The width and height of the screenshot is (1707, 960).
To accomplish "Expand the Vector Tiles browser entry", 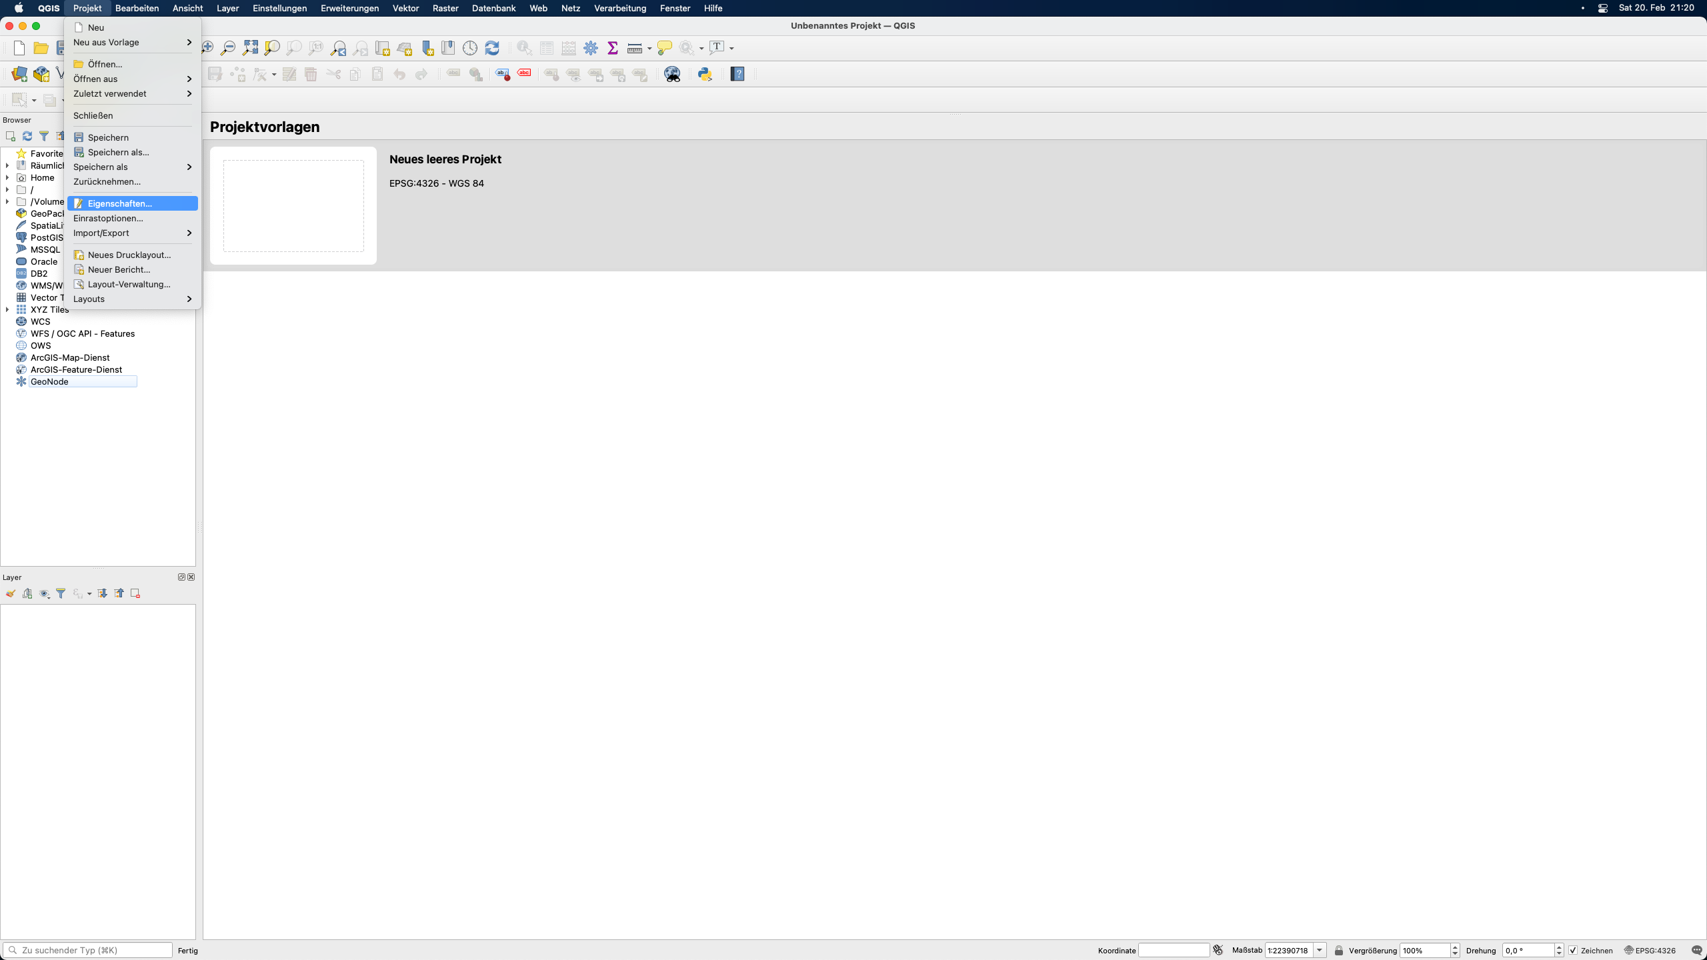I will 7,298.
